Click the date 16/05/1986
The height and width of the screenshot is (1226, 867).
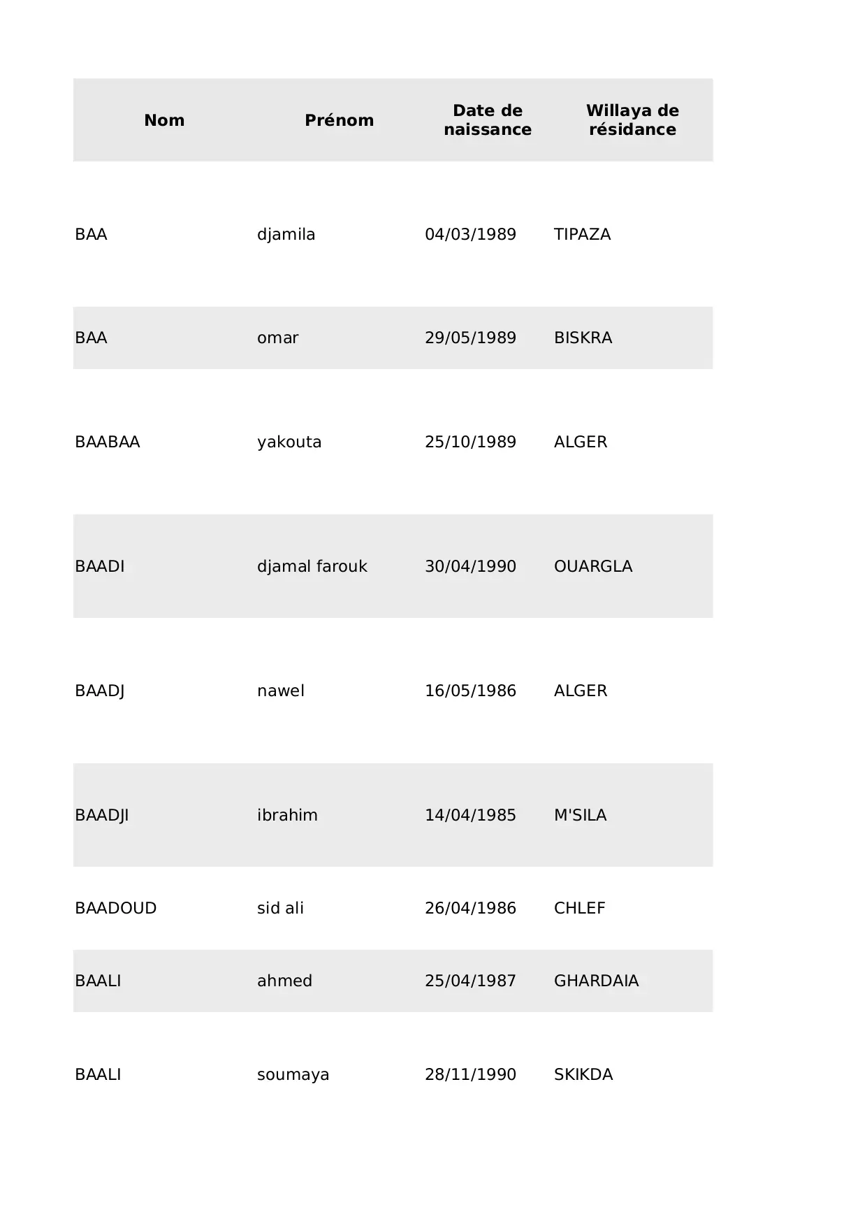pos(470,691)
